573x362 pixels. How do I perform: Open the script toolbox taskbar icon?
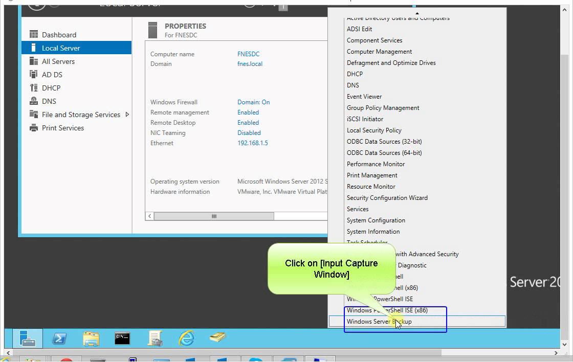[155, 338]
